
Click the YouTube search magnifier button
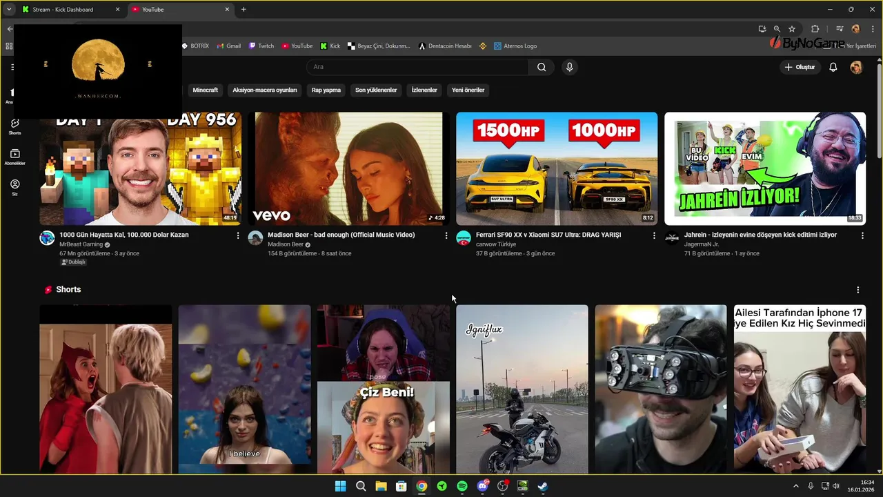coord(542,67)
